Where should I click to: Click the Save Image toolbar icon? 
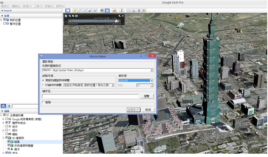139,10
